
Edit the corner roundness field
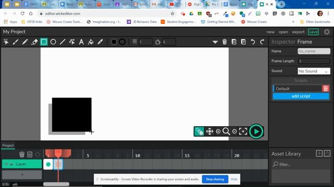[x=169, y=42]
